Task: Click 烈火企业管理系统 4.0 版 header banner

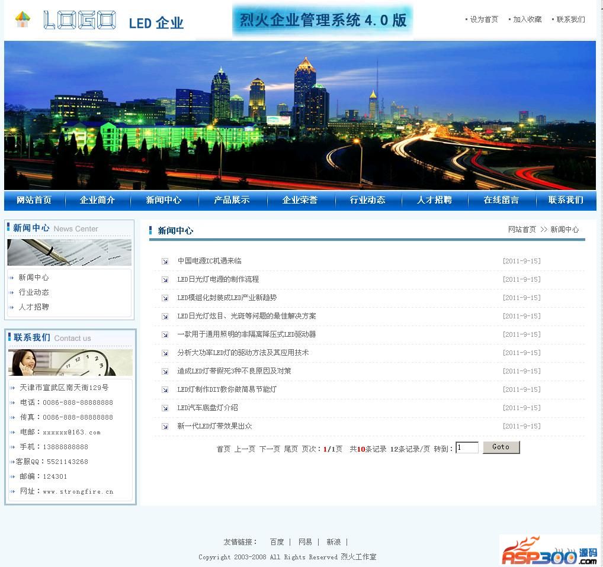Action: click(x=322, y=20)
